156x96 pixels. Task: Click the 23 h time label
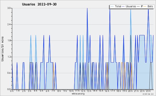tap(148, 91)
